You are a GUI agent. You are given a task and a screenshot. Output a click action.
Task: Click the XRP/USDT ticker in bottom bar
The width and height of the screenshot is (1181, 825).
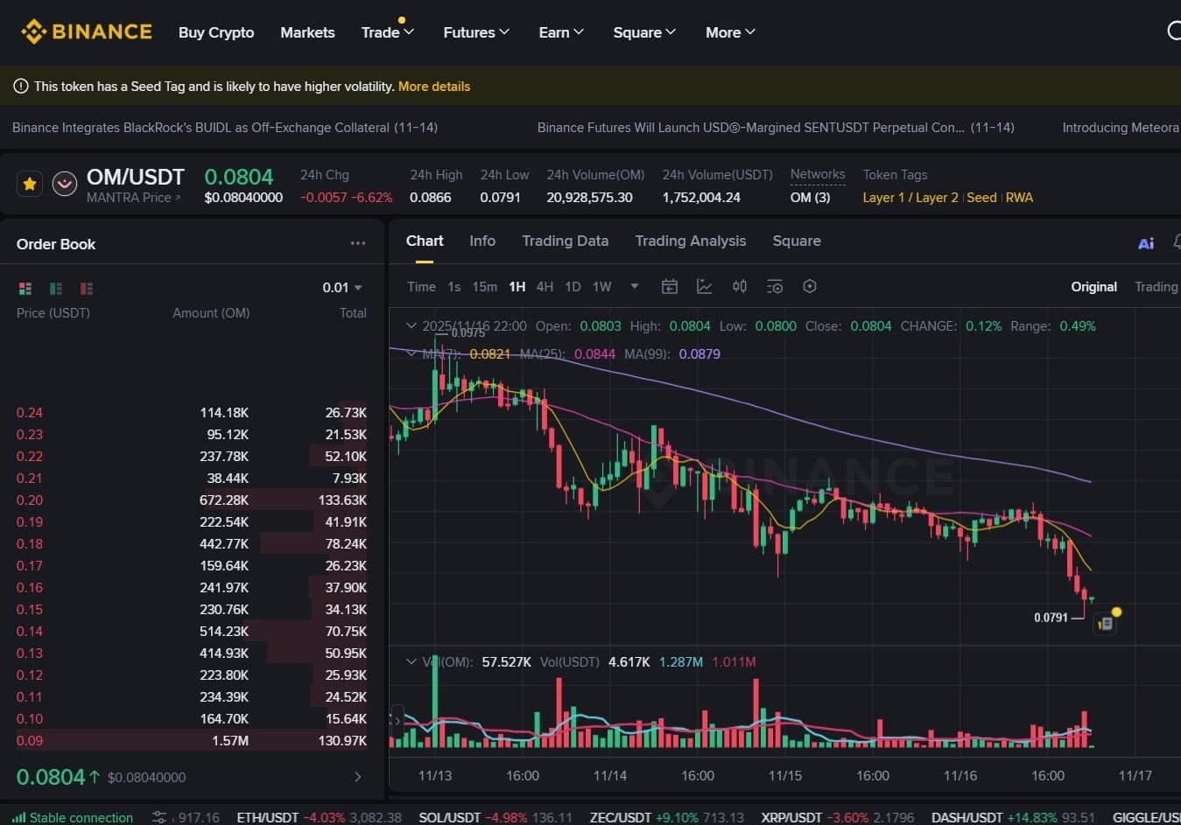pyautogui.click(x=837, y=817)
